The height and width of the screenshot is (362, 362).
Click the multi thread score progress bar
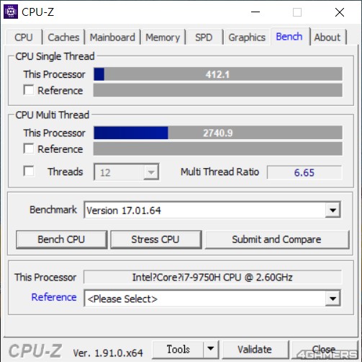[x=218, y=133]
